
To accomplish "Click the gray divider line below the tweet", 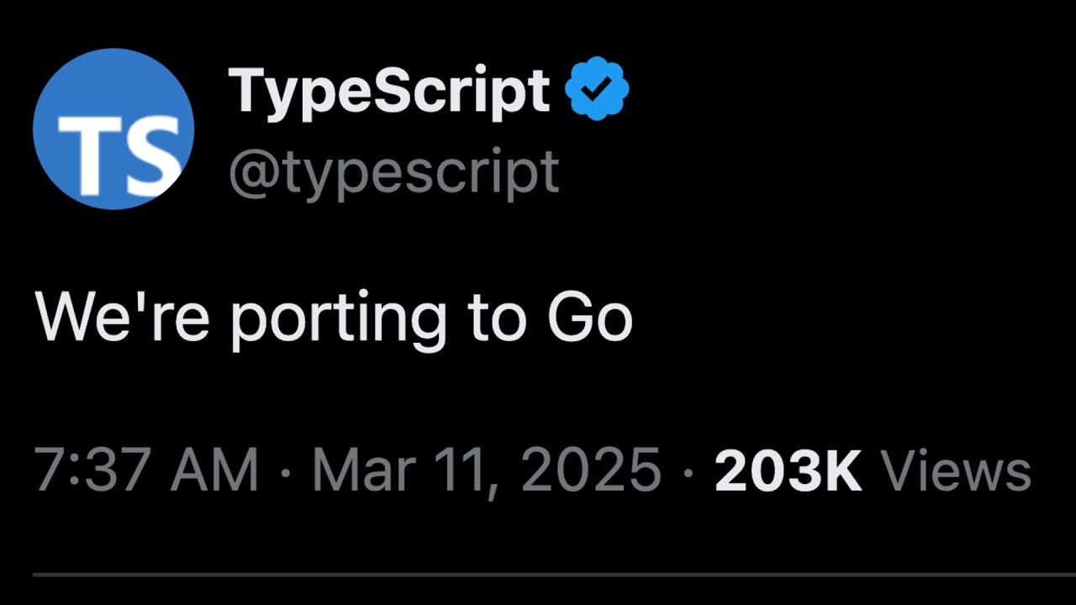I will pos(538,575).
